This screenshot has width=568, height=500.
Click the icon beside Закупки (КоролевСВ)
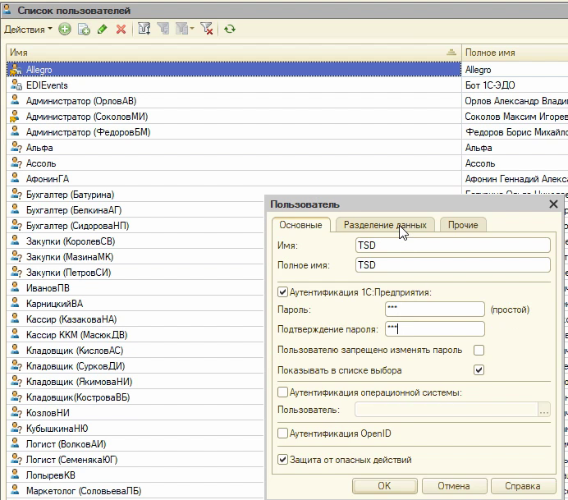[x=15, y=241]
